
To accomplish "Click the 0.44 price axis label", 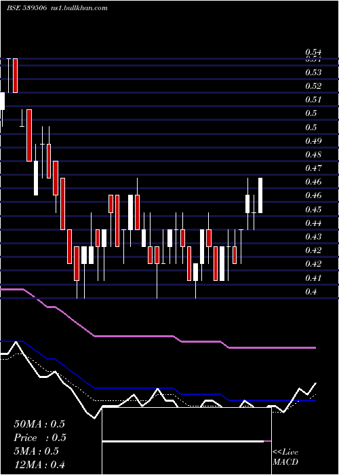I will click(x=313, y=223).
